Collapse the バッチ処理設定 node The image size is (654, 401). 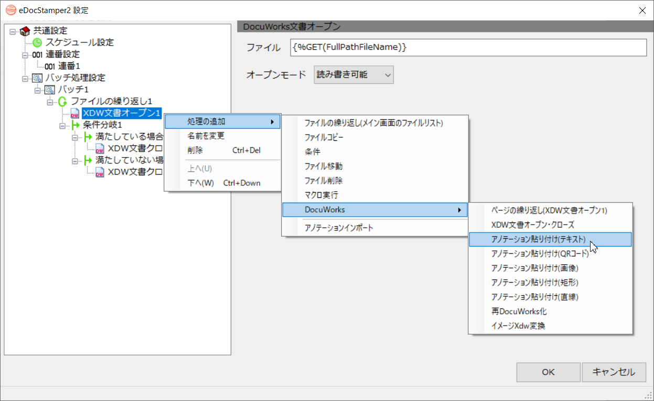click(25, 78)
